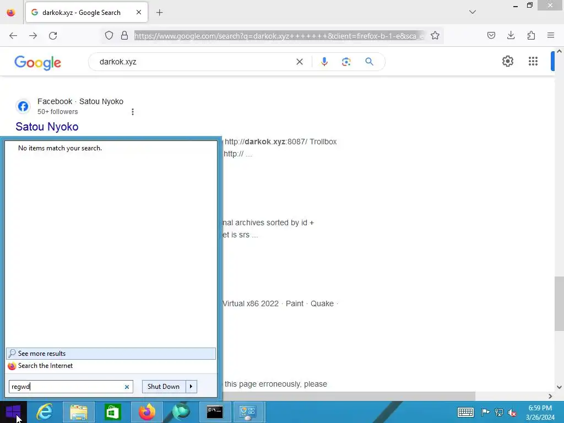Open File Explorer from the taskbar
The height and width of the screenshot is (423, 564).
pyautogui.click(x=79, y=412)
